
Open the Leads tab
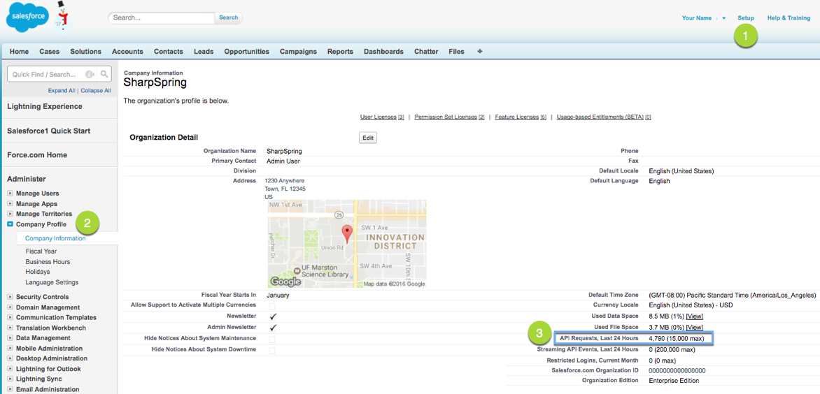(204, 51)
